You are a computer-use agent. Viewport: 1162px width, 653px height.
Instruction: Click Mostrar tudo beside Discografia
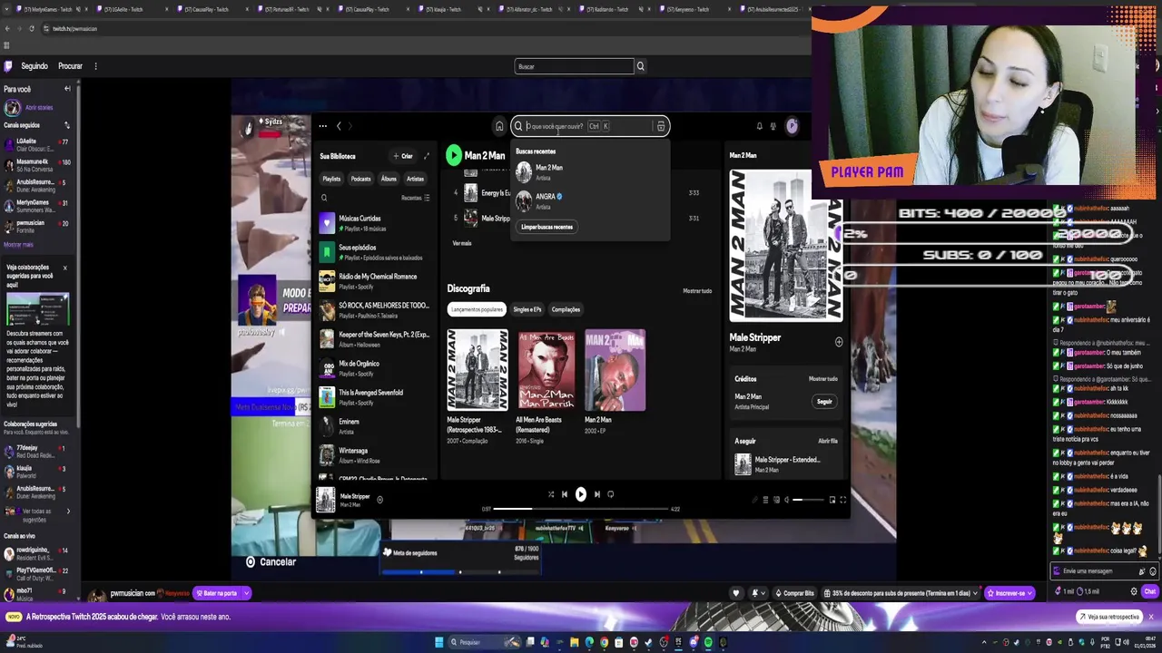[697, 290]
